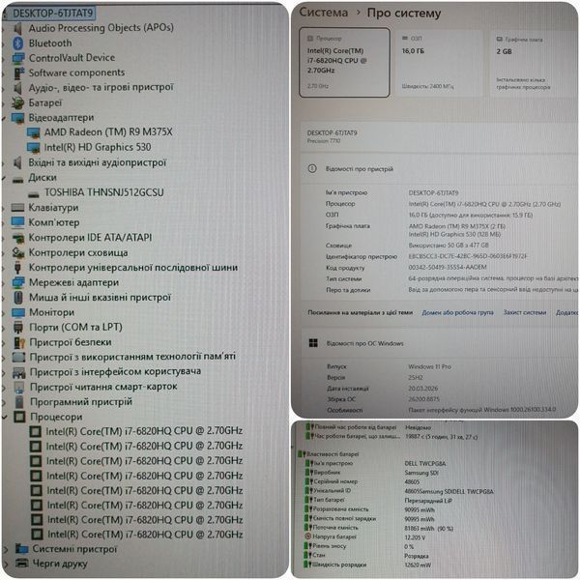Select the last Intel Core i7-6820HQ entry

coord(145,535)
